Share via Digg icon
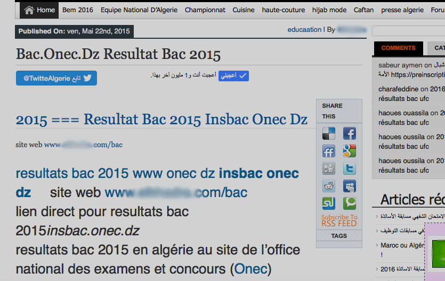Viewport: 445px width, 281px height. 329,169
